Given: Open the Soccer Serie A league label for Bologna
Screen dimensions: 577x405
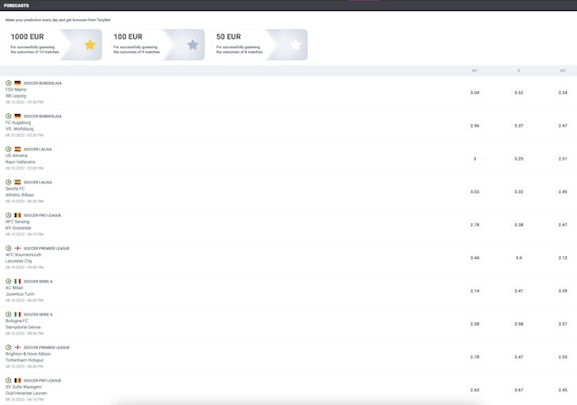Looking at the screenshot, I should tap(37, 314).
